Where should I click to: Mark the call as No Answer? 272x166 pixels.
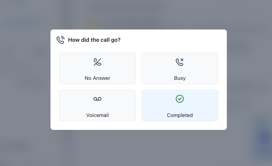[x=97, y=69]
